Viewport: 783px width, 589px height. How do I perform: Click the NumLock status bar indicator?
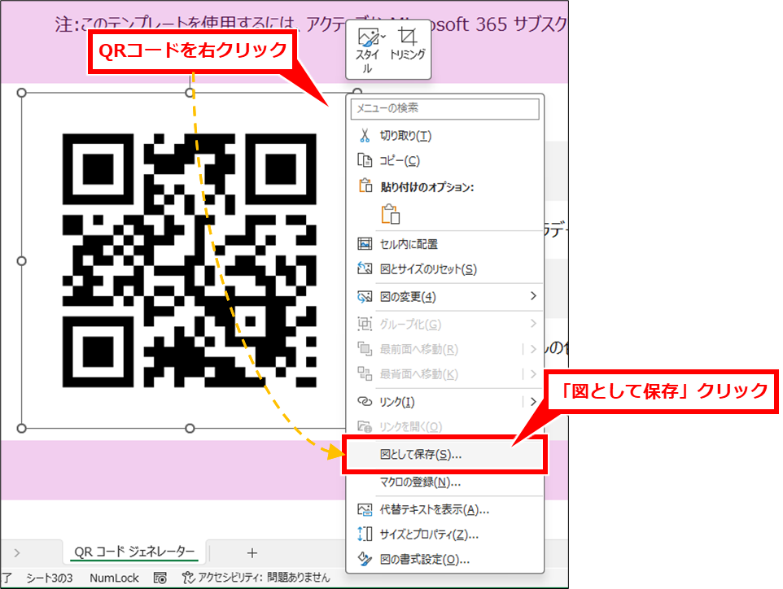(114, 578)
